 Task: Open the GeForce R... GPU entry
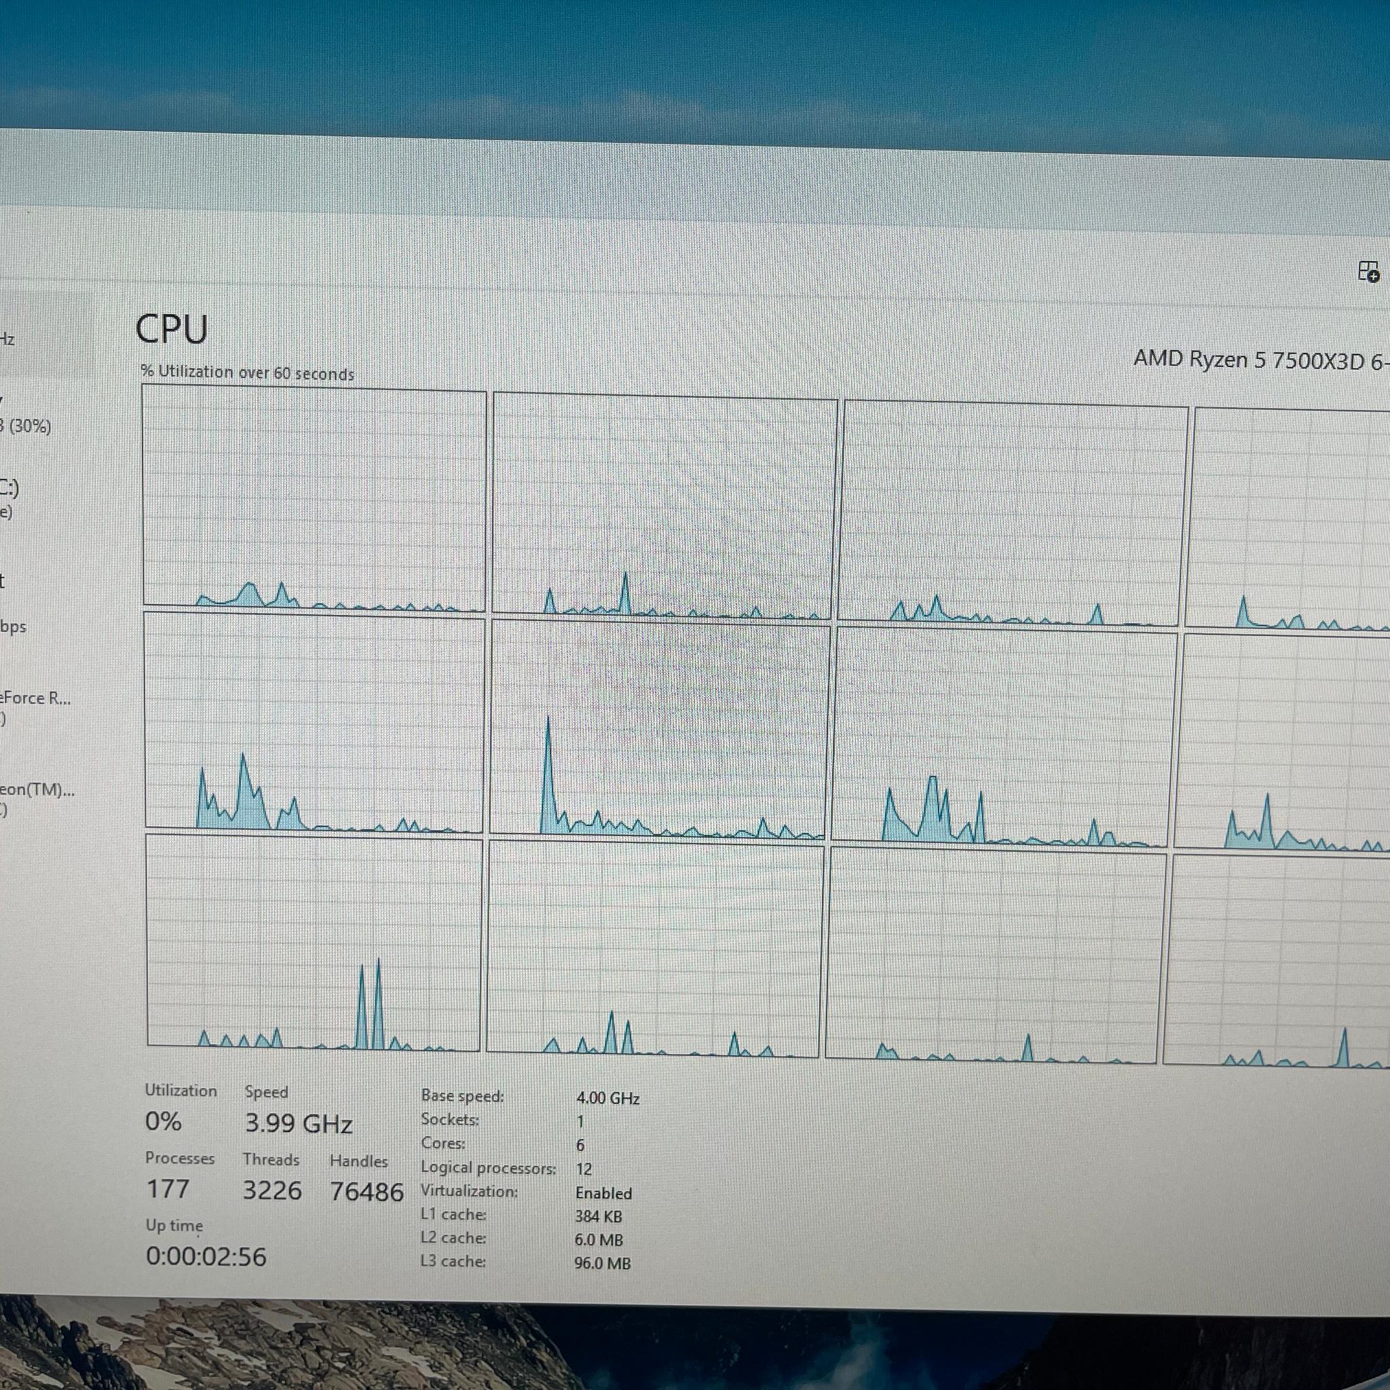(x=36, y=707)
